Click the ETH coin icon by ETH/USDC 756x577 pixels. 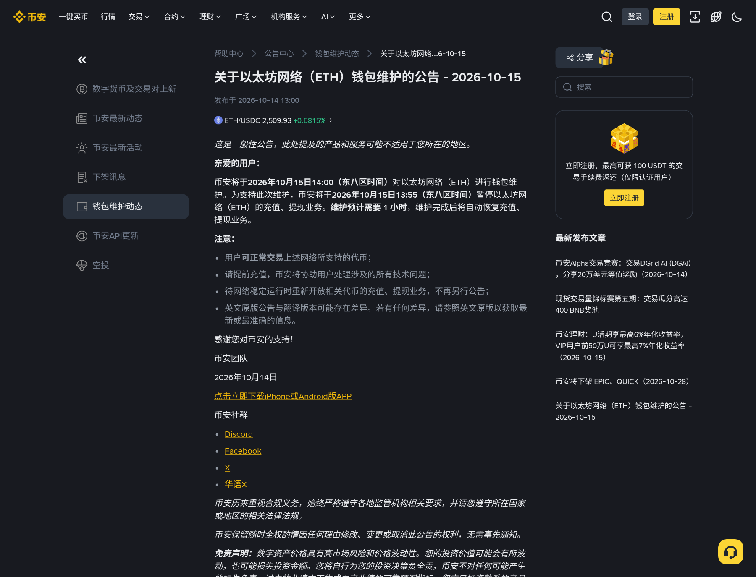(x=218, y=120)
